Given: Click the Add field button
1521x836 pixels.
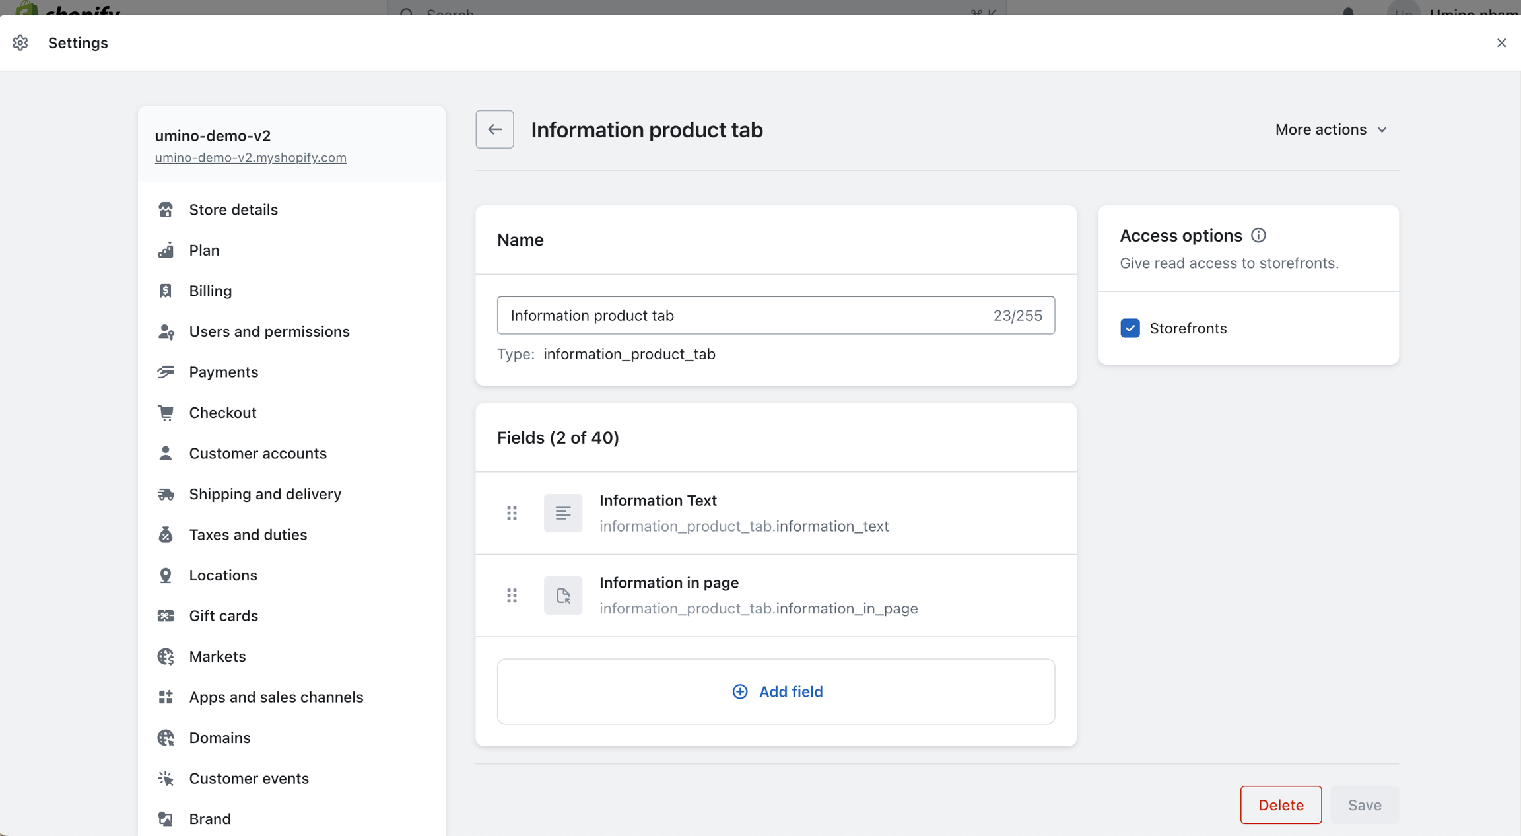Looking at the screenshot, I should (776, 691).
